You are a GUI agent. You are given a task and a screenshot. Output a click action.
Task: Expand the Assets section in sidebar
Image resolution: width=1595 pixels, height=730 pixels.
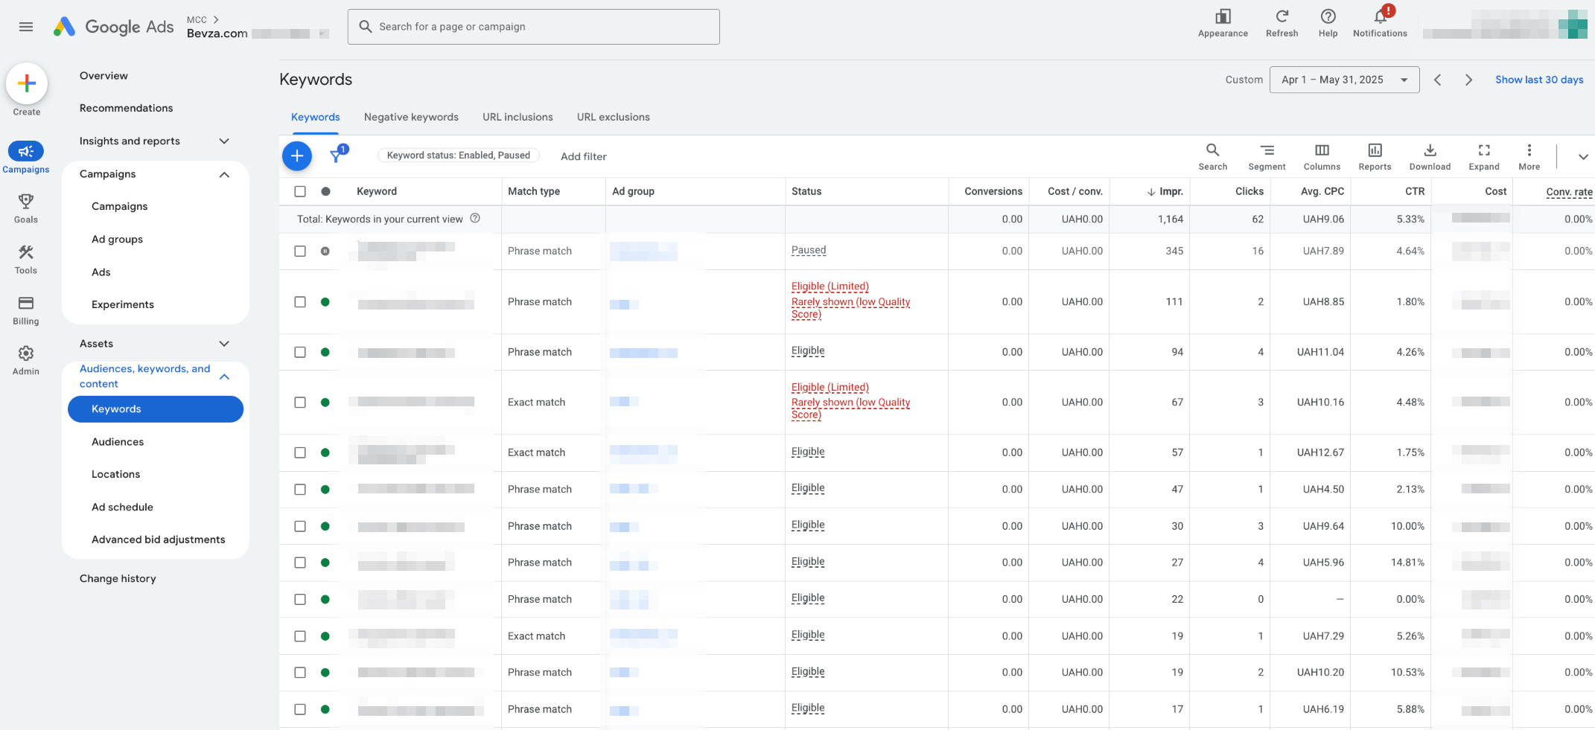[x=223, y=344]
